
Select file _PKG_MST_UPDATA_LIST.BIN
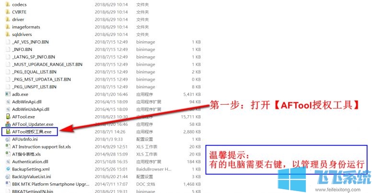pos(41,79)
